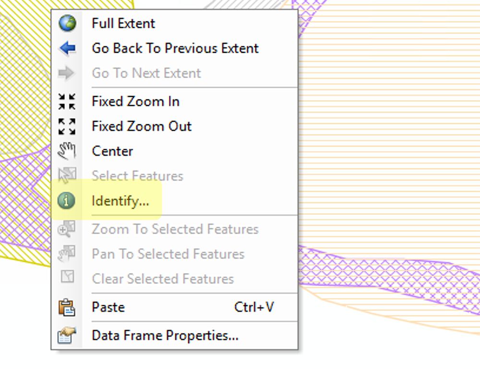Viewport: 480px width, 369px height.
Task: Click the Full Extent globe icon
Action: 67,23
